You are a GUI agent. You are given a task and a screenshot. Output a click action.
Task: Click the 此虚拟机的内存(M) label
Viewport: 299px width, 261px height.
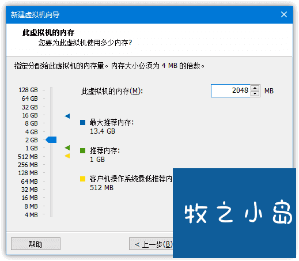point(112,91)
